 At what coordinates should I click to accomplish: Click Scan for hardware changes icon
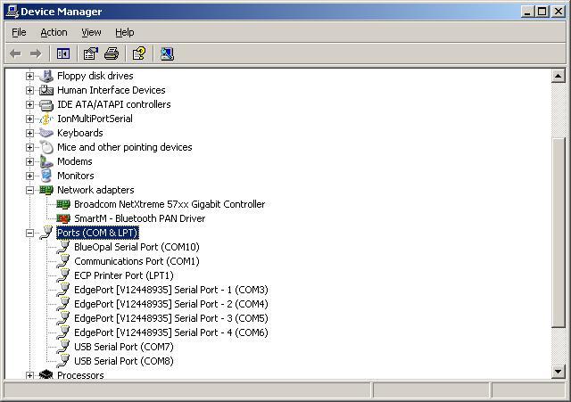coord(167,53)
